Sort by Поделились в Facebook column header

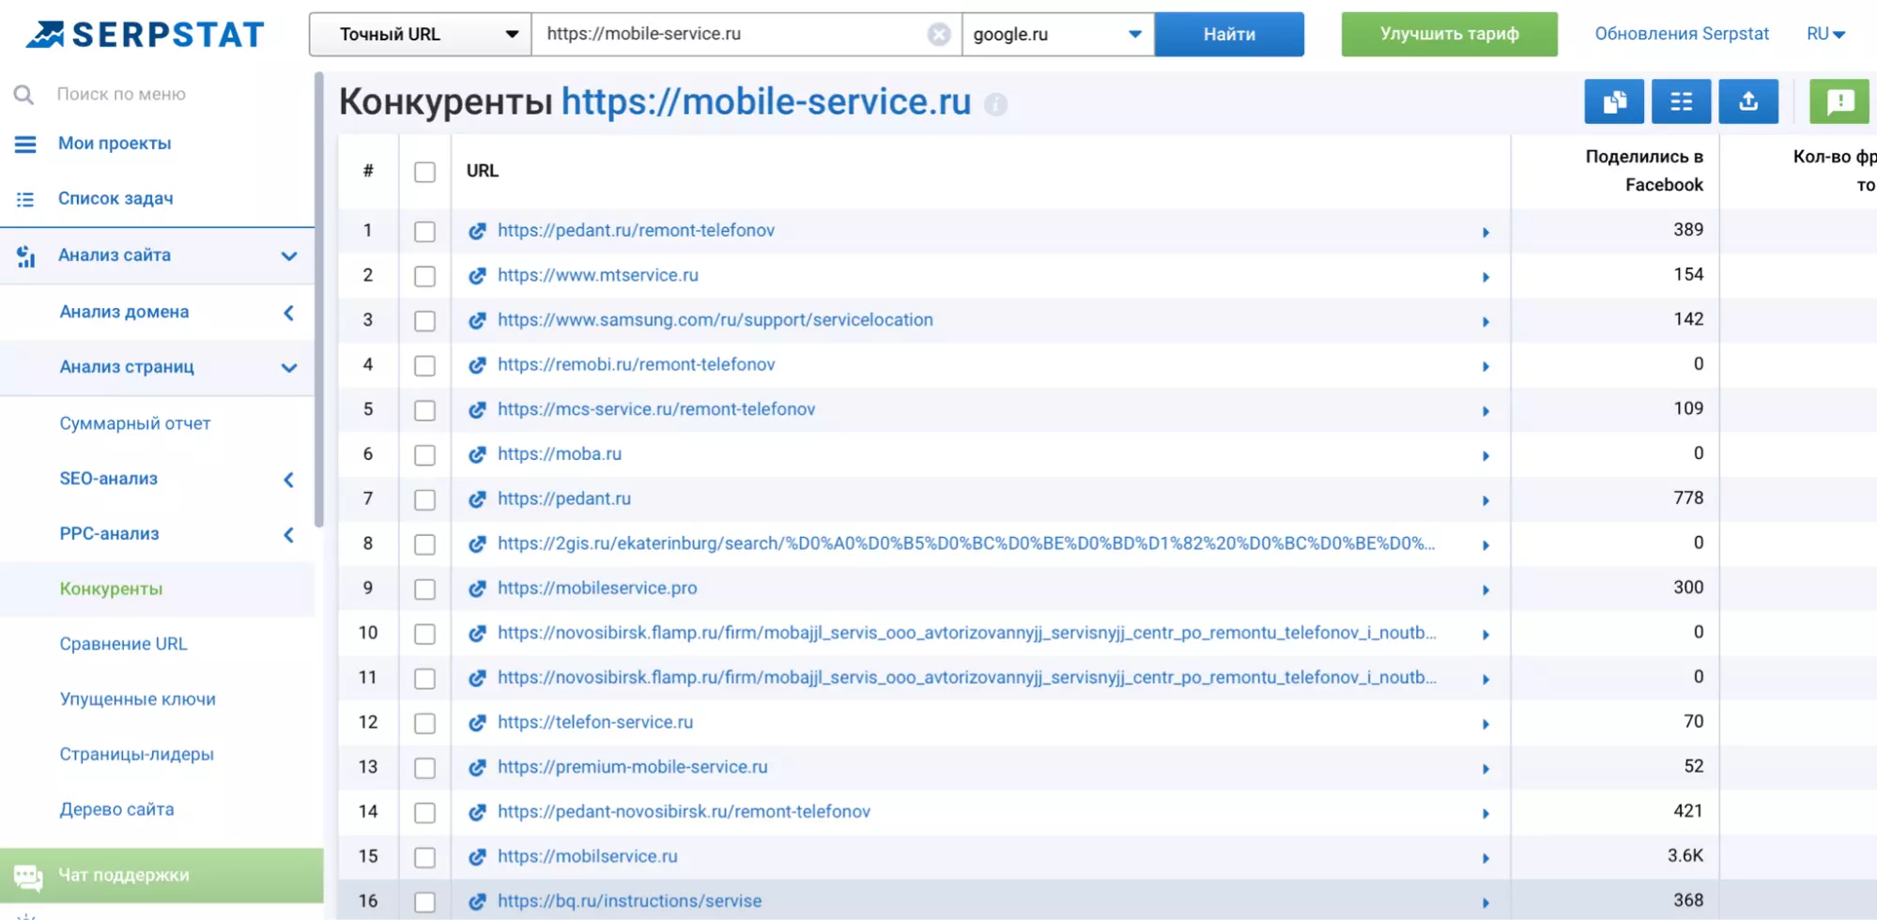pos(1644,171)
